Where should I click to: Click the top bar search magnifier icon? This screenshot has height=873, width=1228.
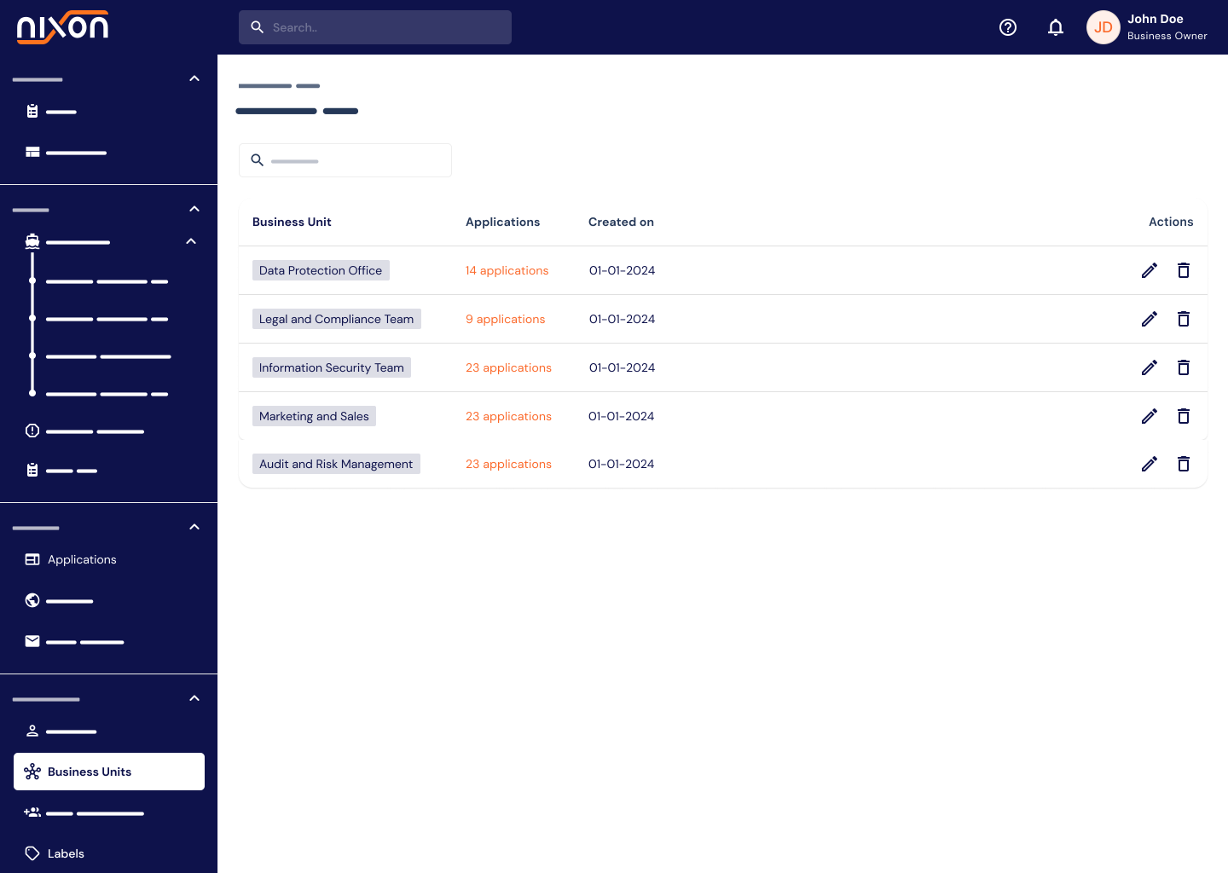tap(257, 27)
